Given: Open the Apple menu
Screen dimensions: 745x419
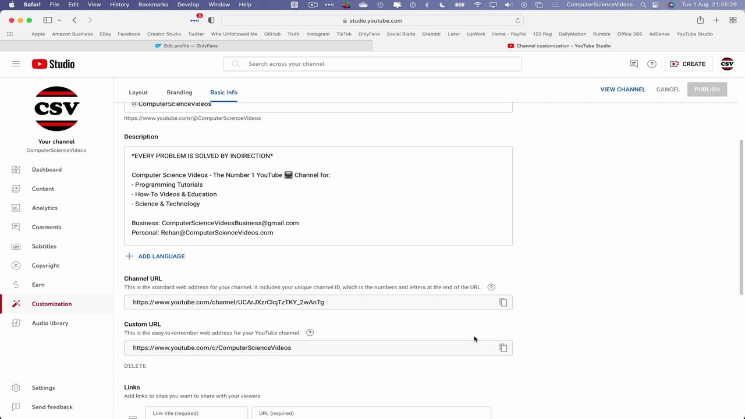Looking at the screenshot, I should pos(11,5).
